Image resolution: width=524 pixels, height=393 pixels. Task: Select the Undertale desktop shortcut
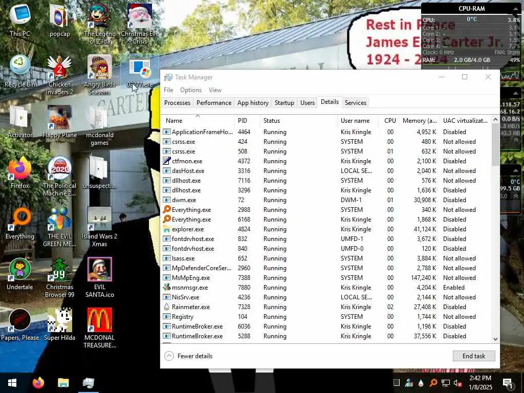pyautogui.click(x=20, y=274)
